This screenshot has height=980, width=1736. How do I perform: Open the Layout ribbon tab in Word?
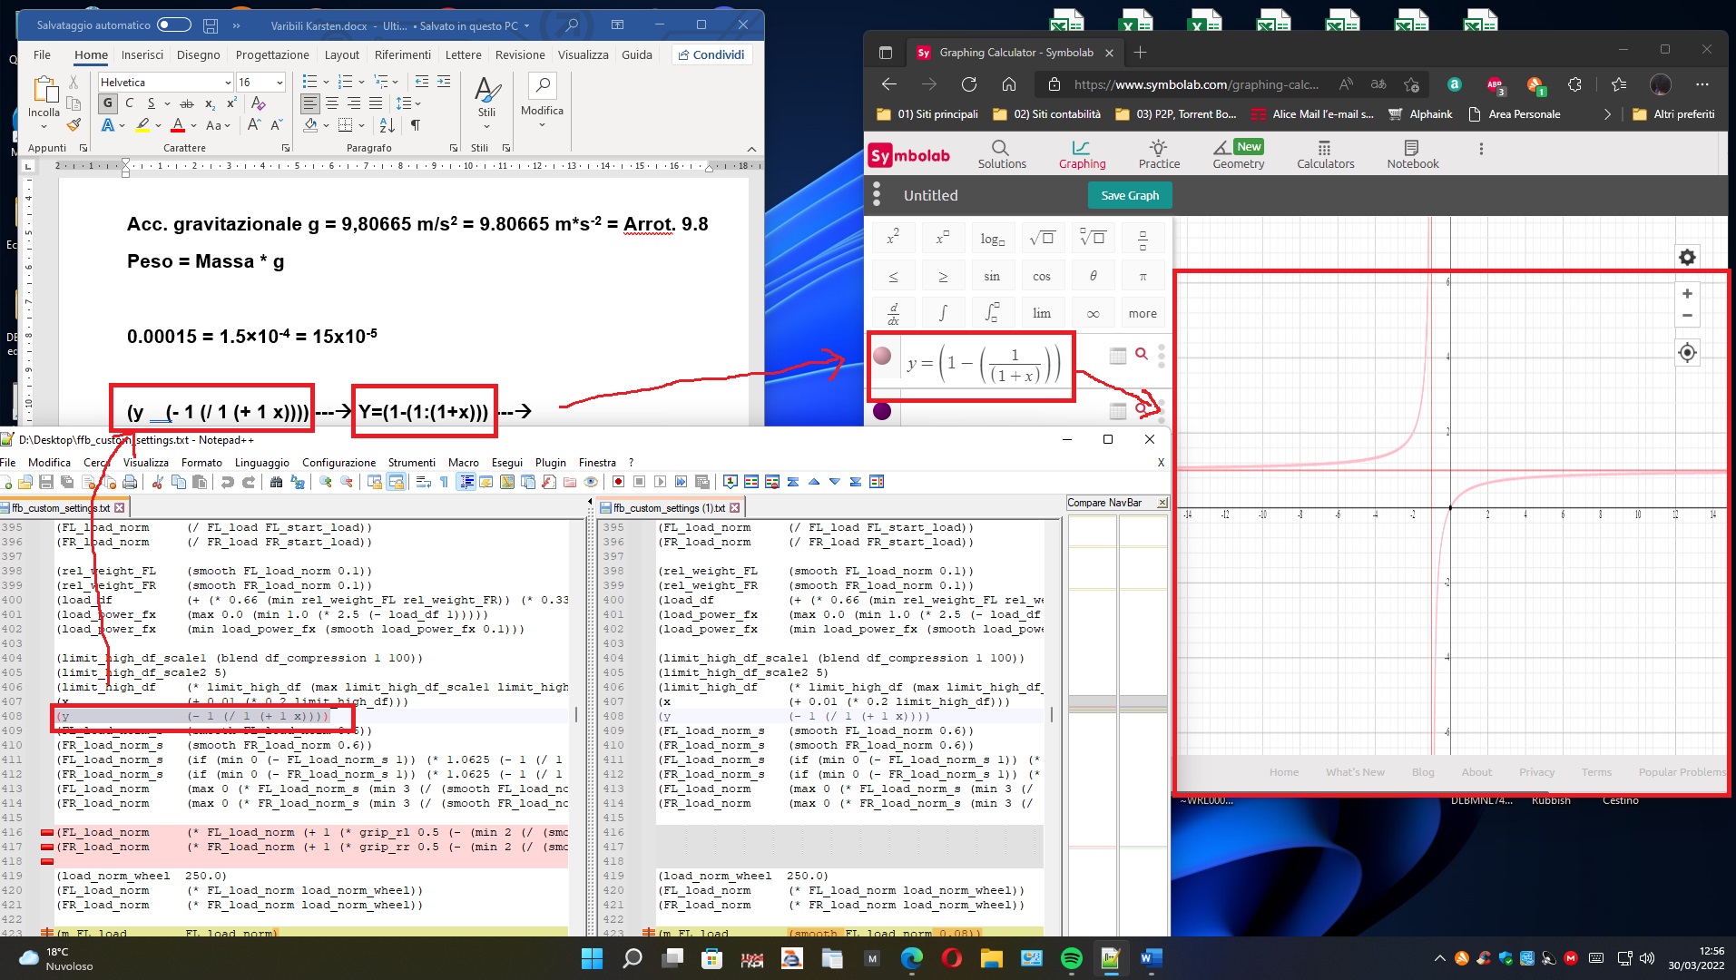[342, 54]
